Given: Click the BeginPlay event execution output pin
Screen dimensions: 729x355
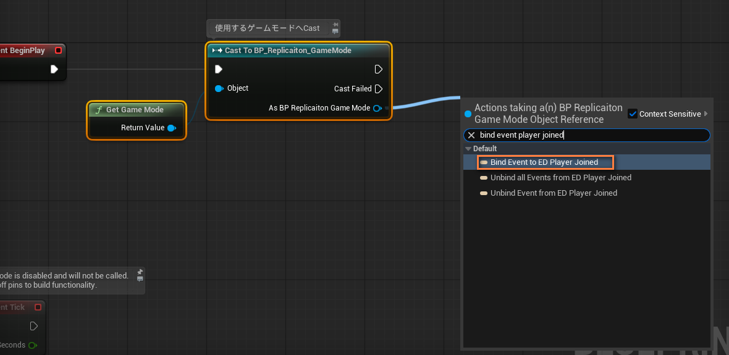Looking at the screenshot, I should [x=54, y=69].
